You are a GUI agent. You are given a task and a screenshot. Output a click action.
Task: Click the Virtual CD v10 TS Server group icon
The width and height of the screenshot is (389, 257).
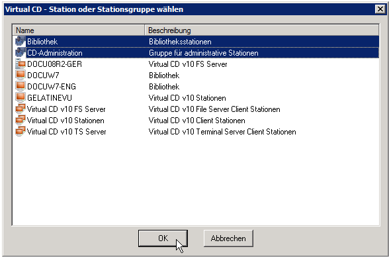tap(21, 131)
